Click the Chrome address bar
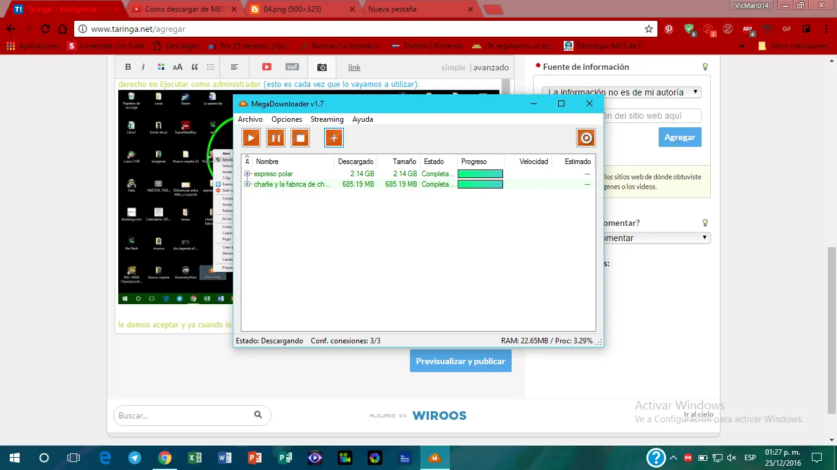 click(x=366, y=29)
